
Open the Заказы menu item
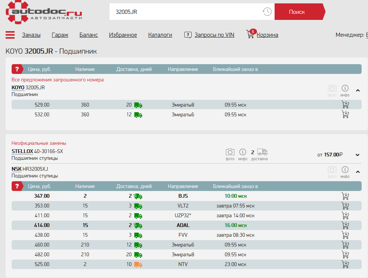[31, 35]
